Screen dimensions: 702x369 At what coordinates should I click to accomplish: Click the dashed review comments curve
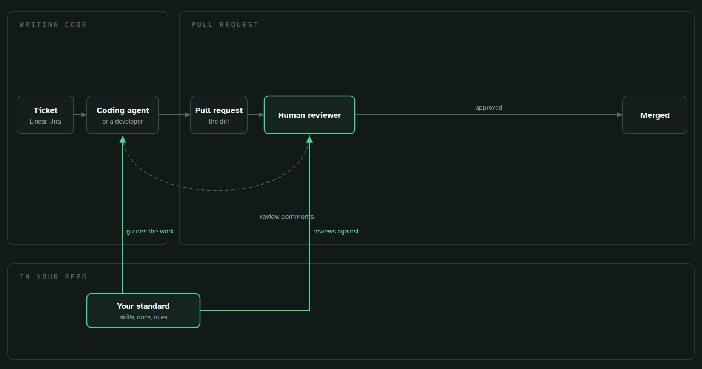coord(216,190)
